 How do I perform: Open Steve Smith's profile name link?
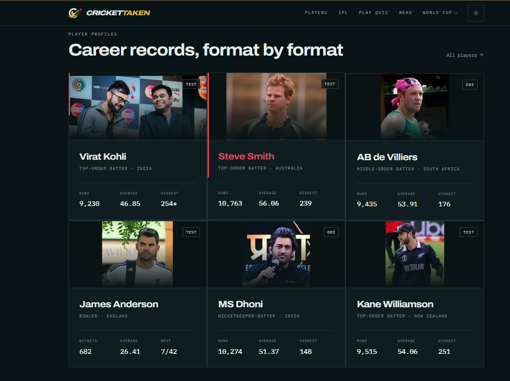(x=246, y=156)
